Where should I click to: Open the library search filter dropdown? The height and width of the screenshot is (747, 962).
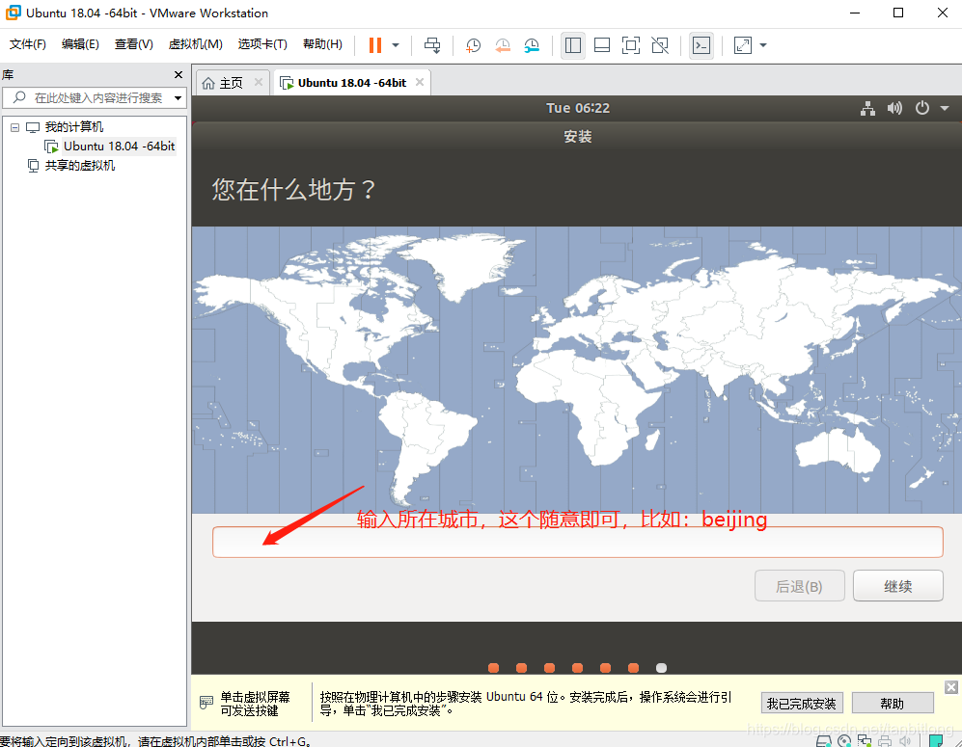[178, 97]
